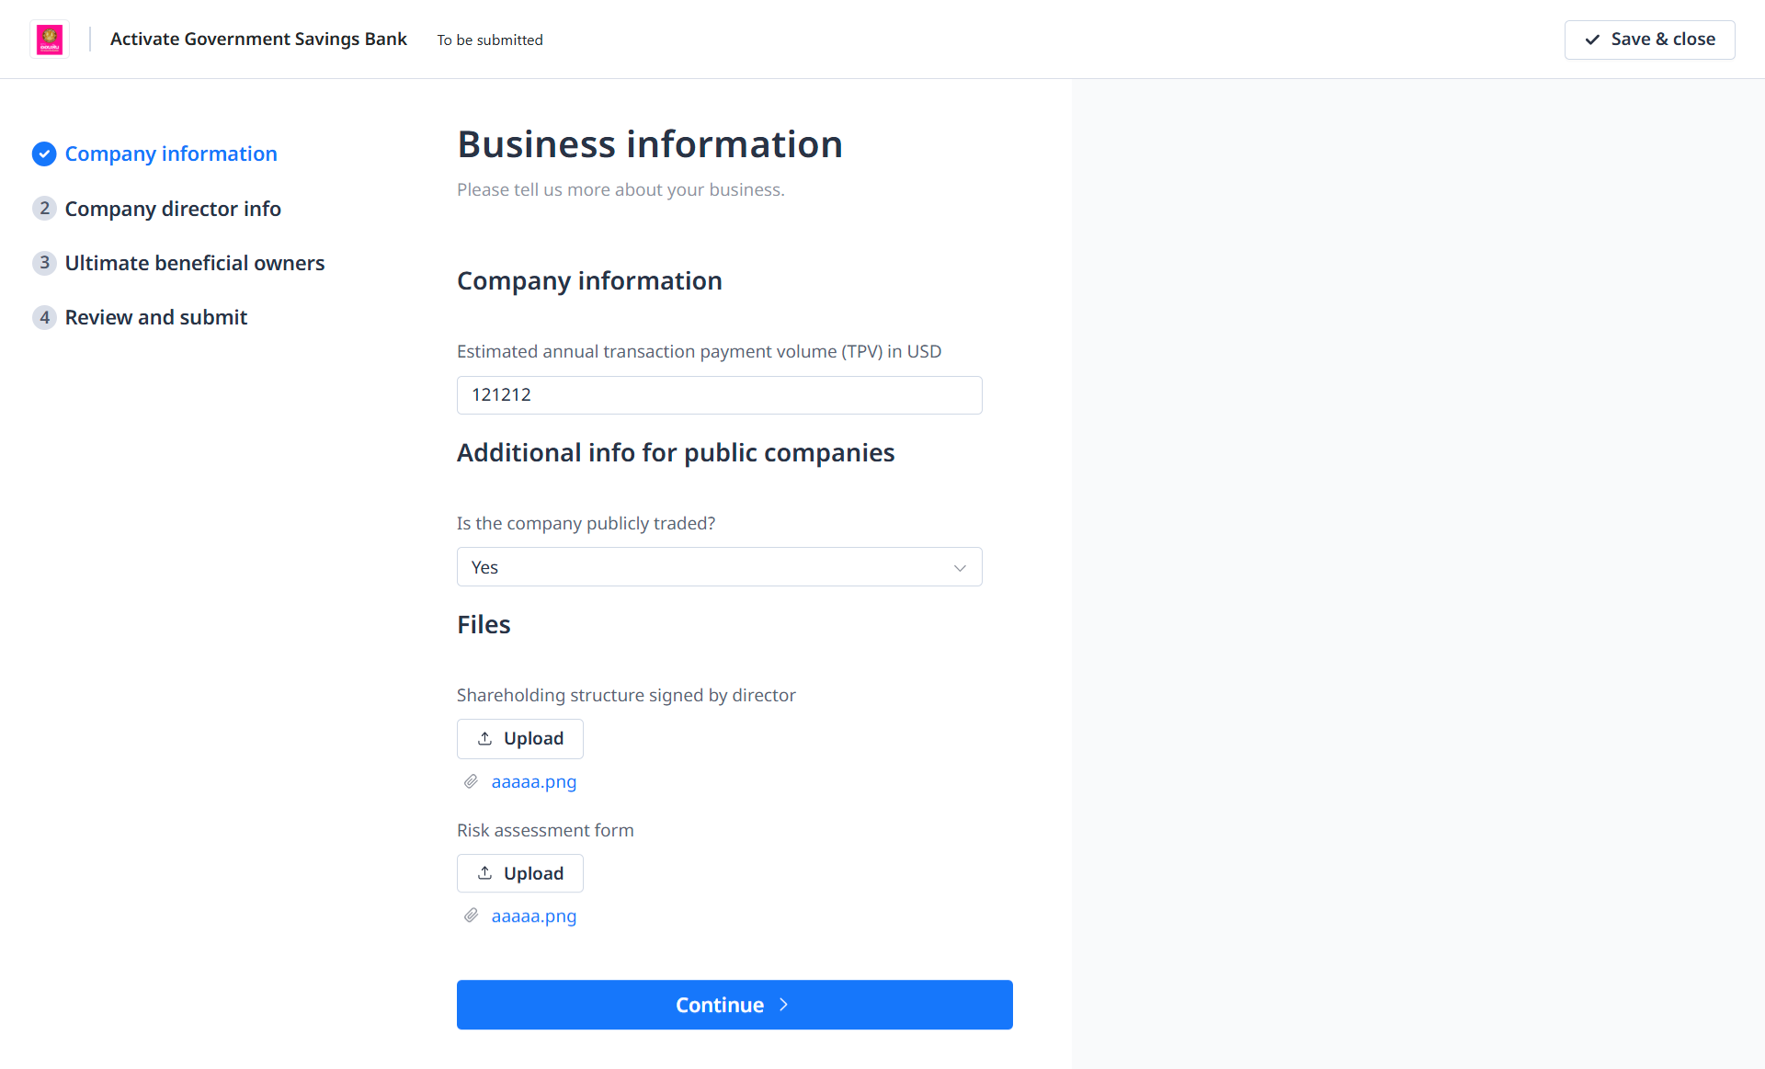This screenshot has height=1069, width=1765.
Task: Open the publicly traded dropdown
Action: tap(719, 567)
